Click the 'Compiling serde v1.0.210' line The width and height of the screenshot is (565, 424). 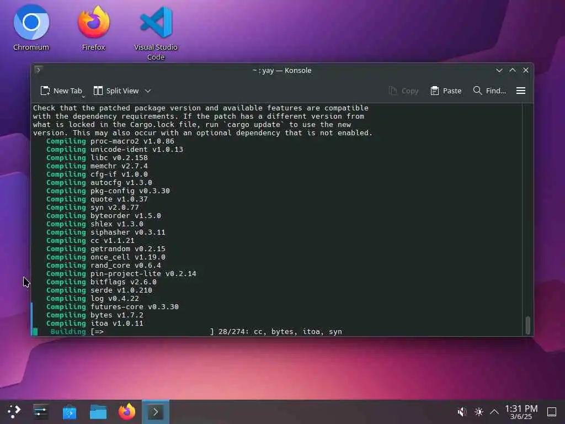[x=99, y=290]
